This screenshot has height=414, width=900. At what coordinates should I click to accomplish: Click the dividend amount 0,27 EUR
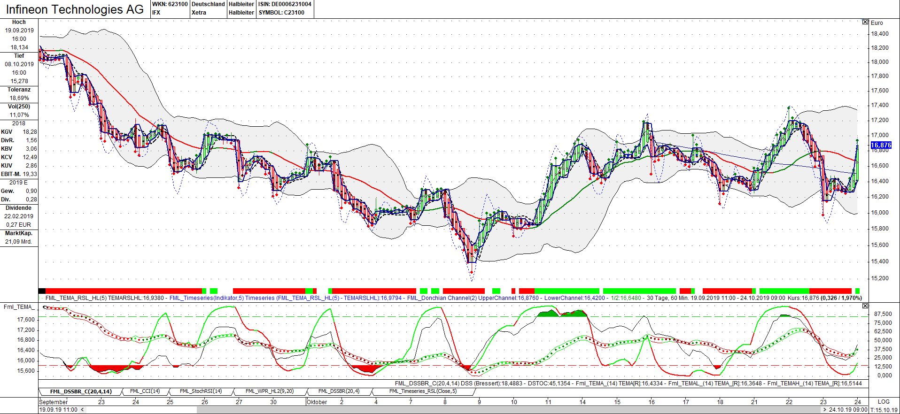19,225
